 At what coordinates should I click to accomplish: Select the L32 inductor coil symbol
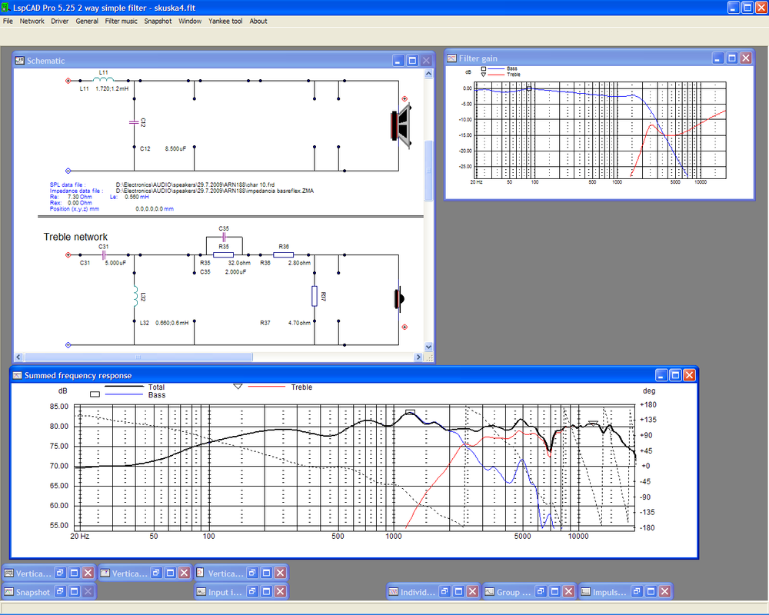pos(135,297)
